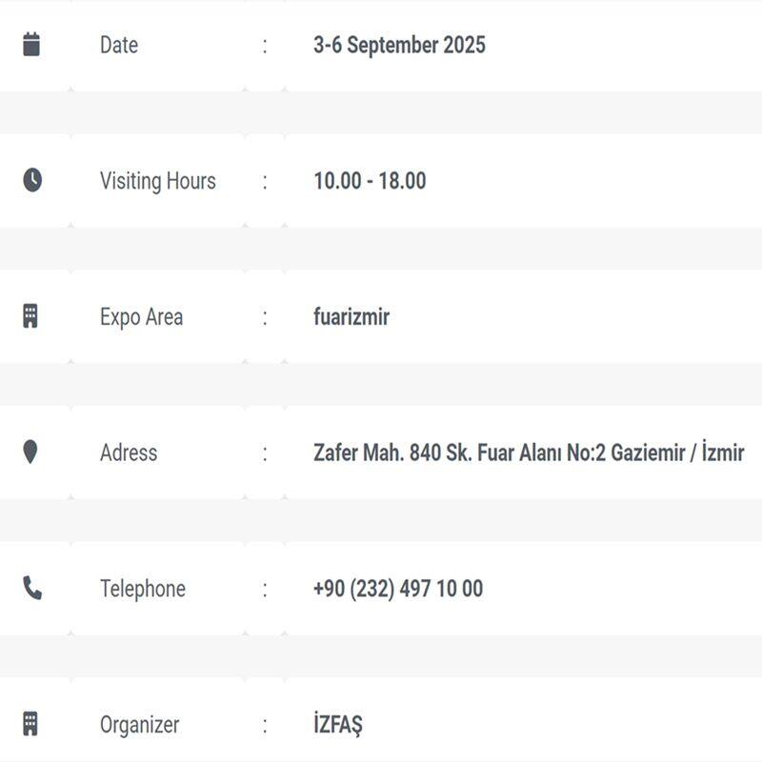Click the Organizer label
Image resolution: width=762 pixels, height=762 pixels.
[139, 725]
